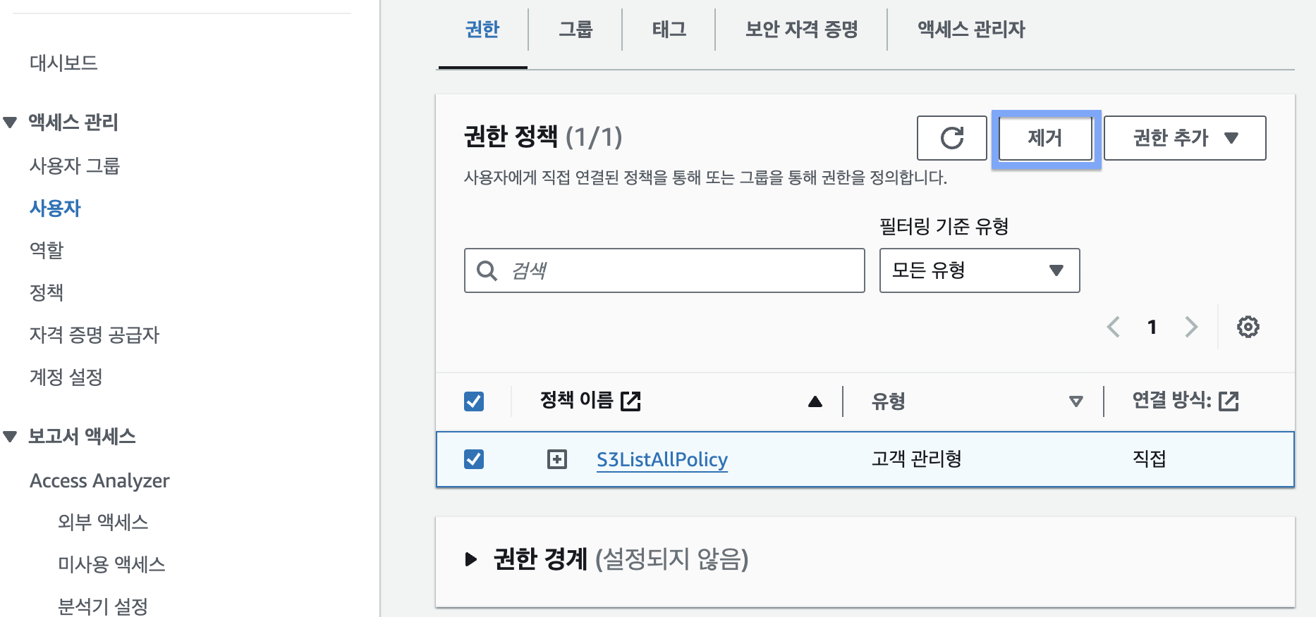Expand the S3ListAllPolicy row plus icon
The height and width of the screenshot is (617, 1316).
557,459
